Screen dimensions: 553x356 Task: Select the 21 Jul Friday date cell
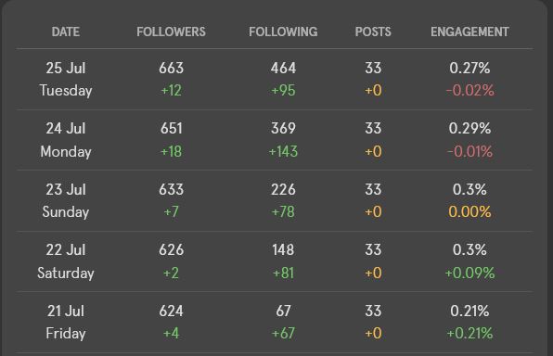click(x=66, y=323)
